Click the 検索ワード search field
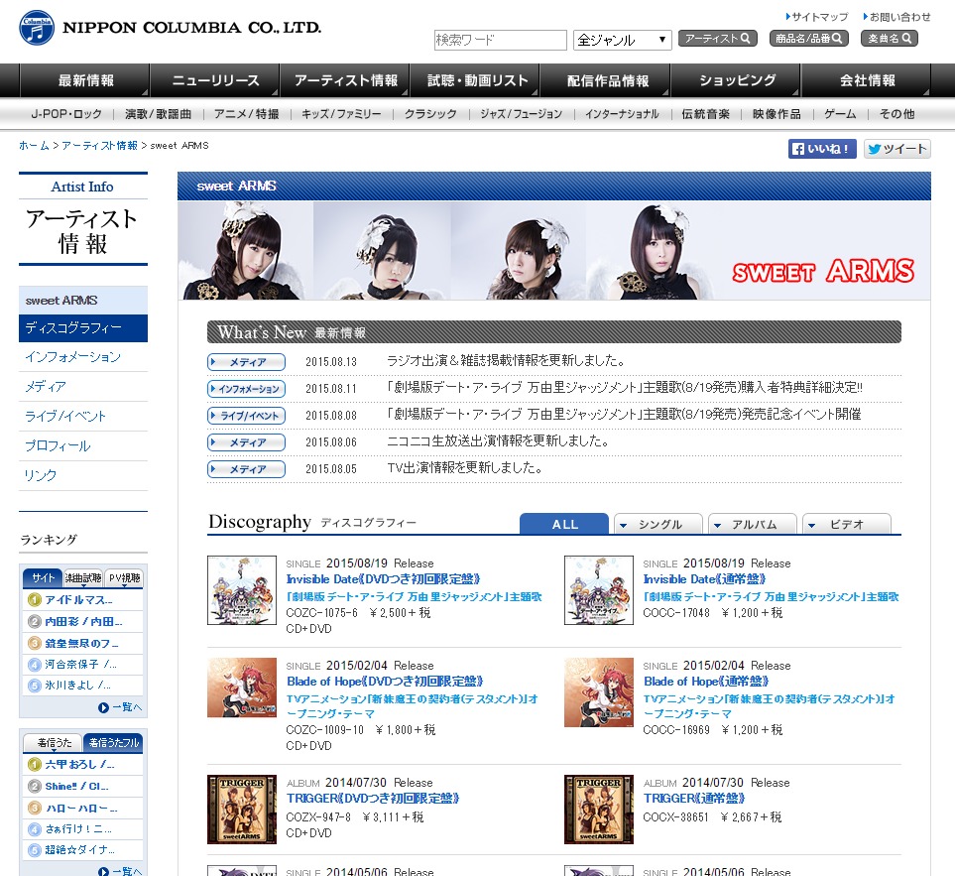Image resolution: width=955 pixels, height=876 pixels. (500, 41)
